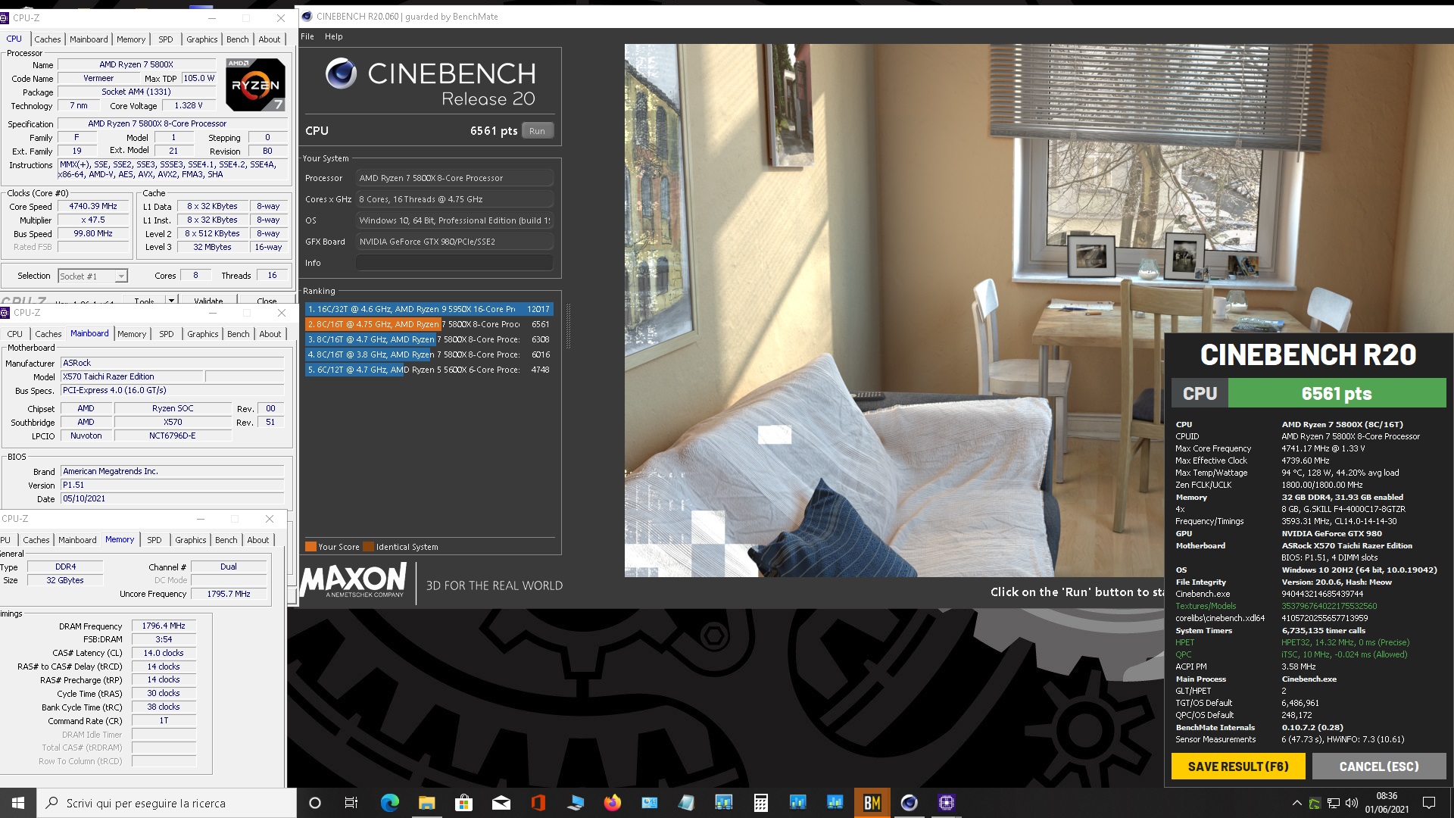Click the Identical System brown swatch
The width and height of the screenshot is (1454, 818).
point(368,547)
